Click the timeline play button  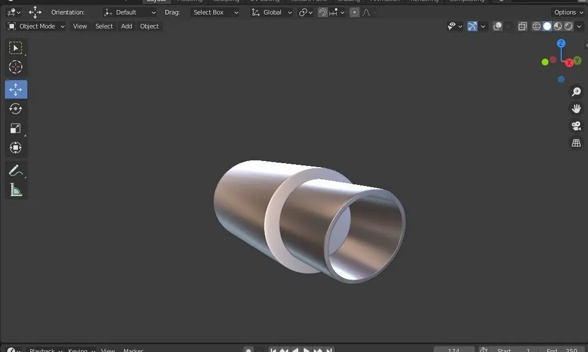coord(307,350)
